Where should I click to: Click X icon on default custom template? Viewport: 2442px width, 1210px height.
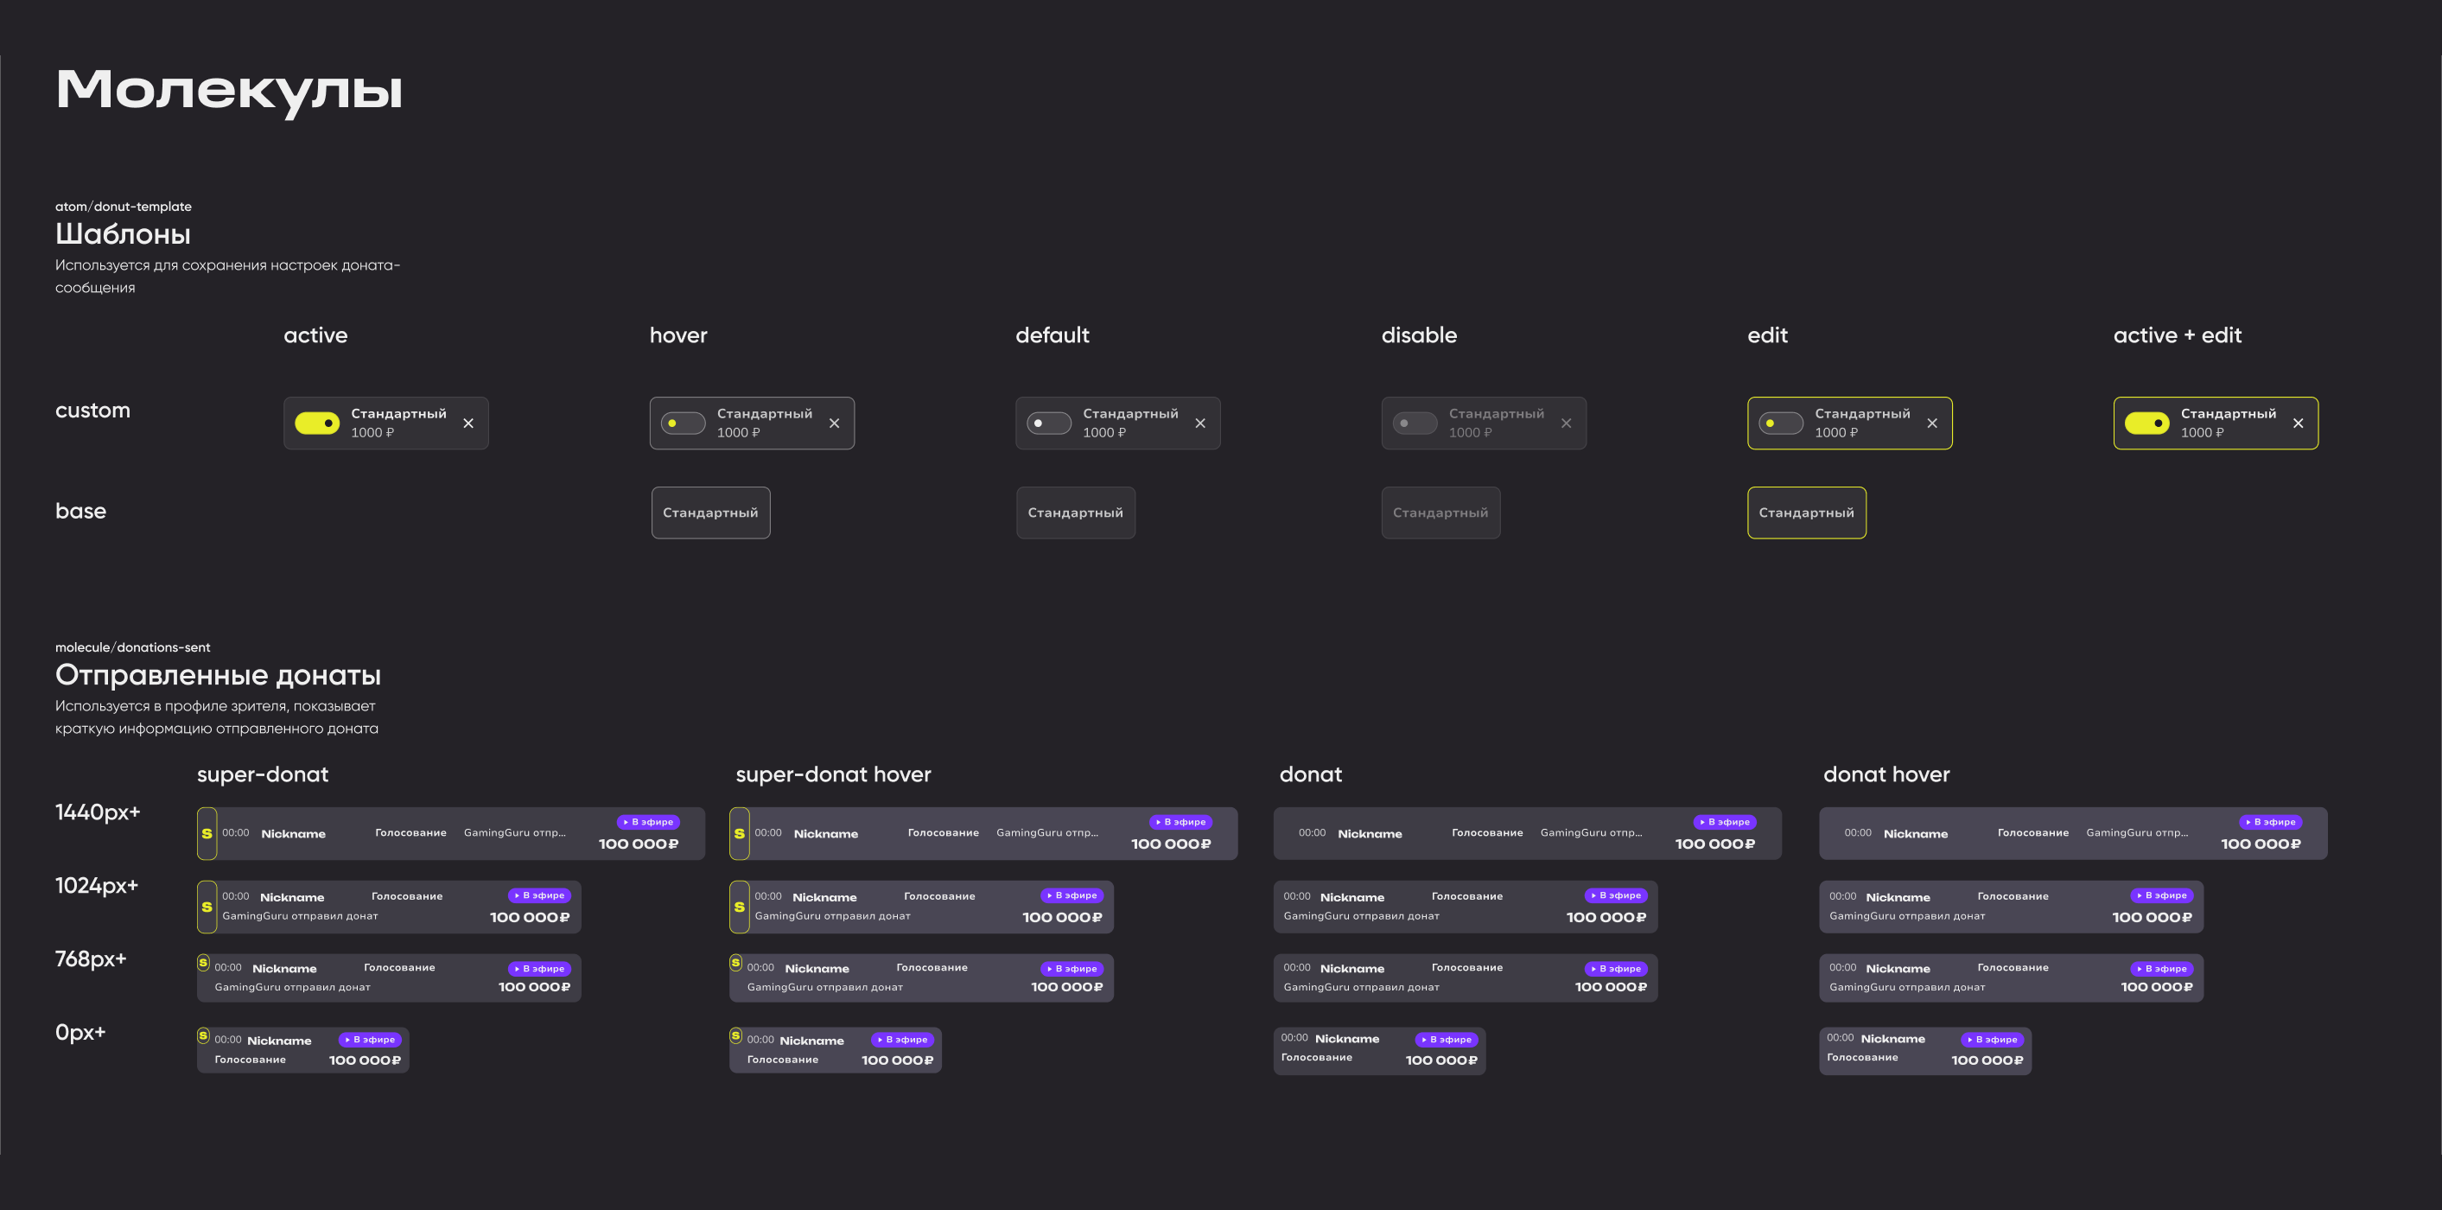point(1200,423)
